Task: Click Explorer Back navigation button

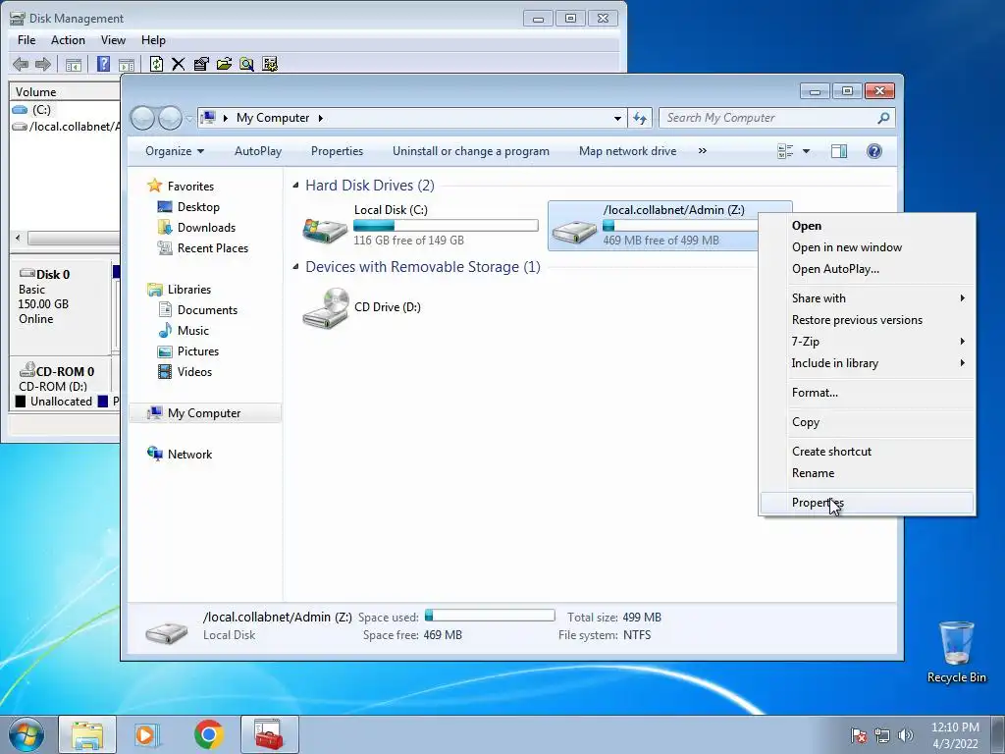Action: [x=143, y=118]
